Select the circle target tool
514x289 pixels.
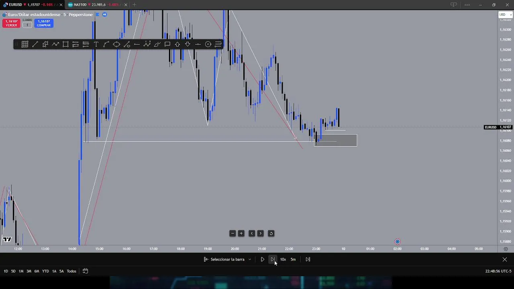(208, 44)
